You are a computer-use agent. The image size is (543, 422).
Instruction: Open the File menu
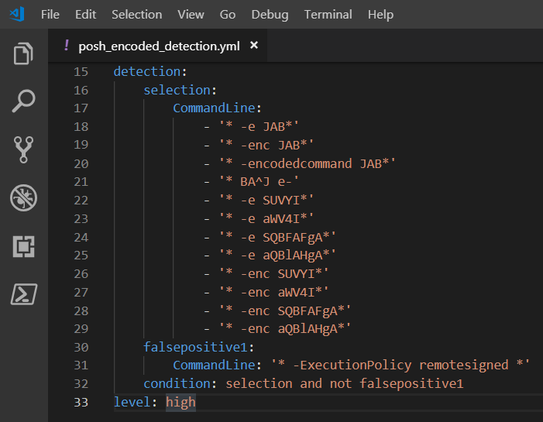point(50,15)
